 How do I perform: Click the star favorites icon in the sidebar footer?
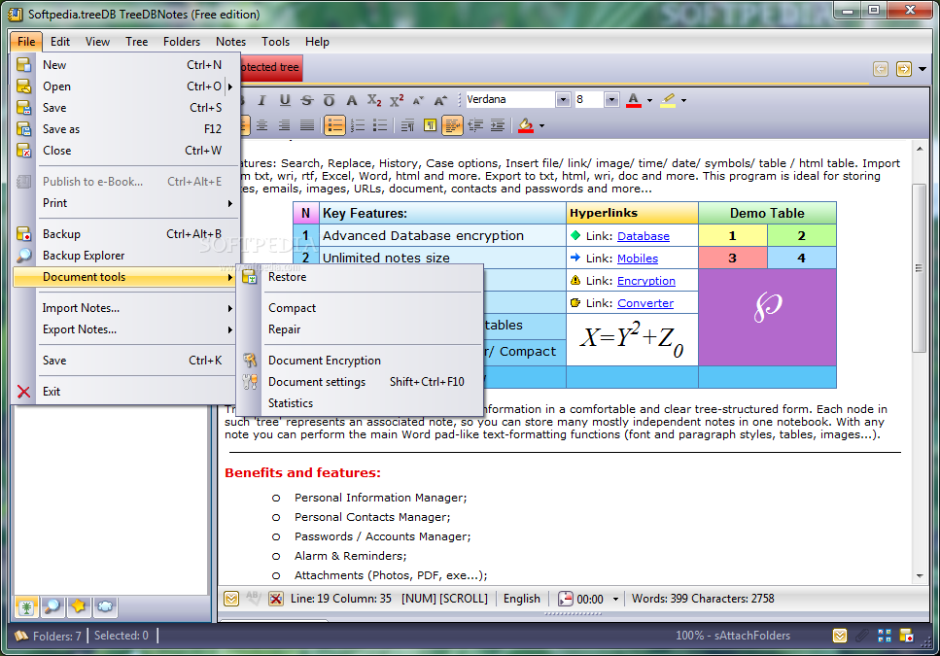click(79, 606)
